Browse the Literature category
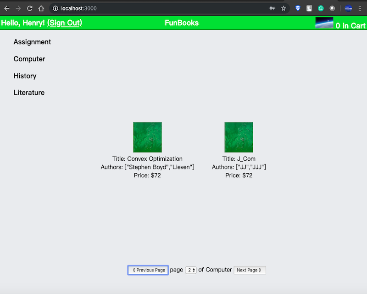The image size is (367, 294). click(29, 92)
